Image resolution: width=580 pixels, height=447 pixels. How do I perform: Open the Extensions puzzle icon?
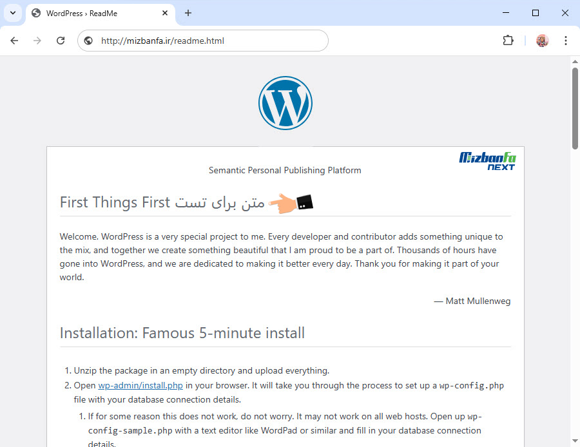(508, 41)
